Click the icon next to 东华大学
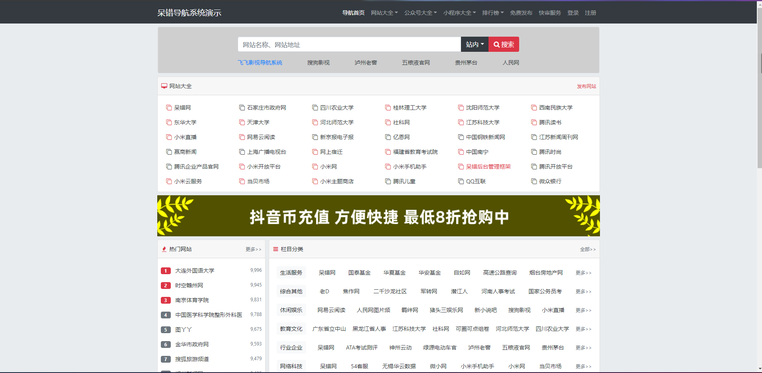 pos(169,122)
